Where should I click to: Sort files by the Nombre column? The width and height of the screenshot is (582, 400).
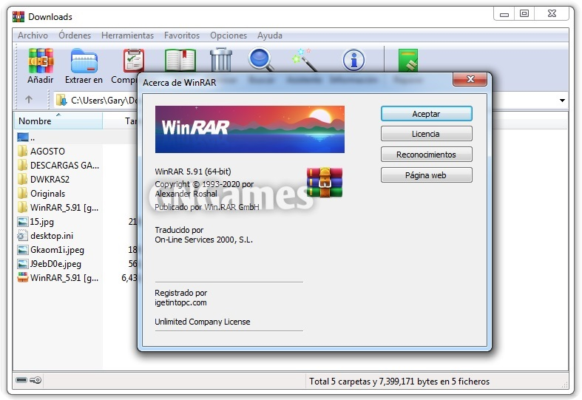pyautogui.click(x=58, y=121)
